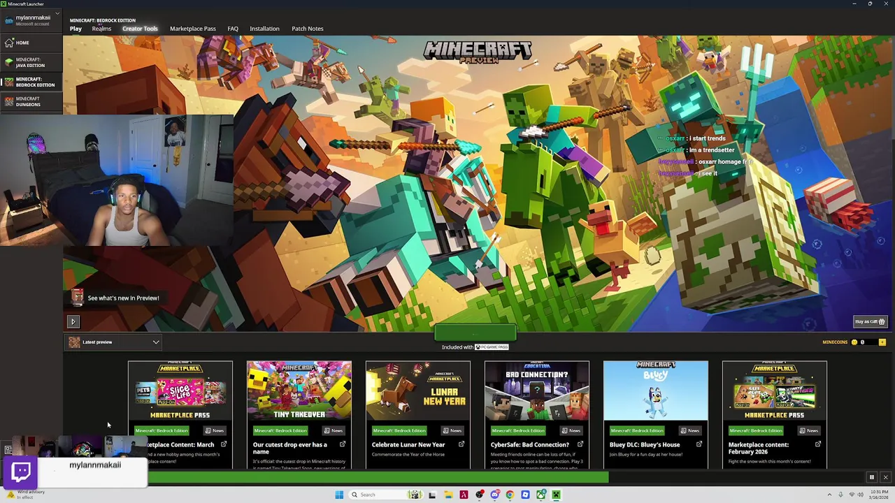
Task: Open the FAQ tab
Action: click(233, 29)
